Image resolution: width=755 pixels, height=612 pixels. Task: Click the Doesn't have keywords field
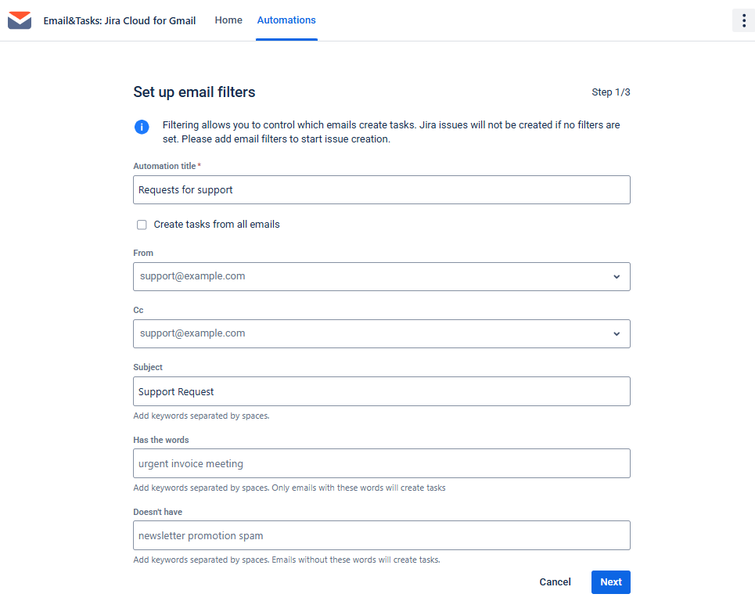(381, 535)
